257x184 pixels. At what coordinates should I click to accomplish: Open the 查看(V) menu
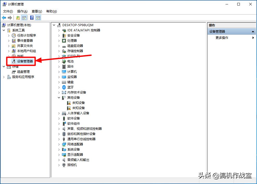(x=37, y=11)
